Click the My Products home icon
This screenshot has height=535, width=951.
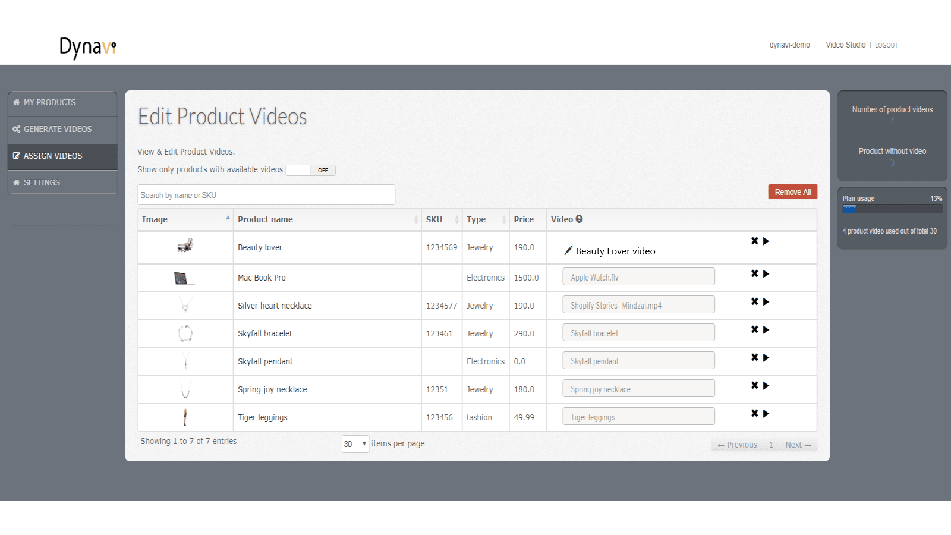click(16, 102)
